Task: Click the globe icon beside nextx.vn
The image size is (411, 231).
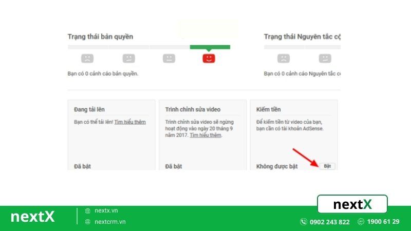Action: 88,211
